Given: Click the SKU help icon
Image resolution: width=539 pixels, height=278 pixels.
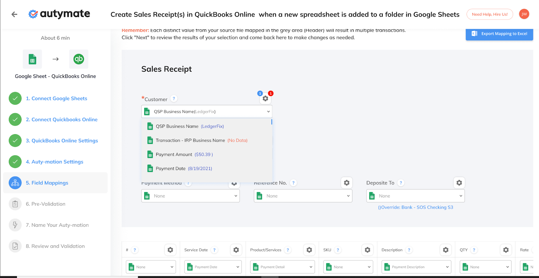Looking at the screenshot, I should (x=338, y=250).
